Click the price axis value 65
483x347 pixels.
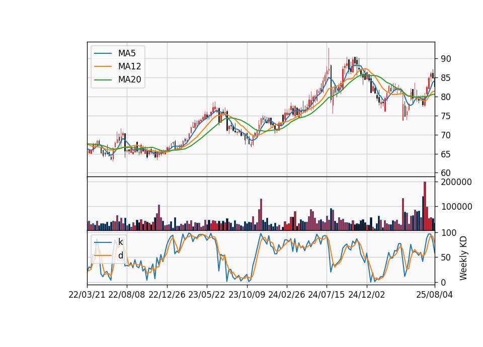pyautogui.click(x=446, y=154)
